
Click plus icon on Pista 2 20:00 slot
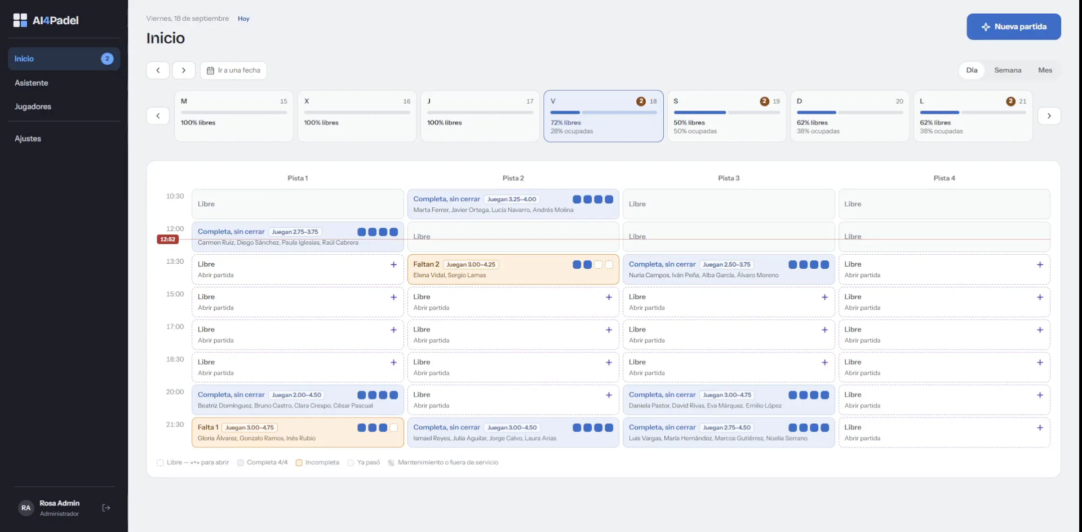609,395
